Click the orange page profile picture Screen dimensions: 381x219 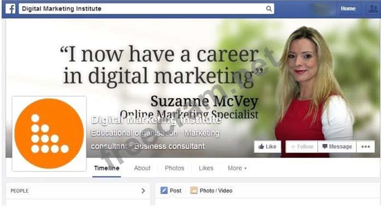[49, 134]
